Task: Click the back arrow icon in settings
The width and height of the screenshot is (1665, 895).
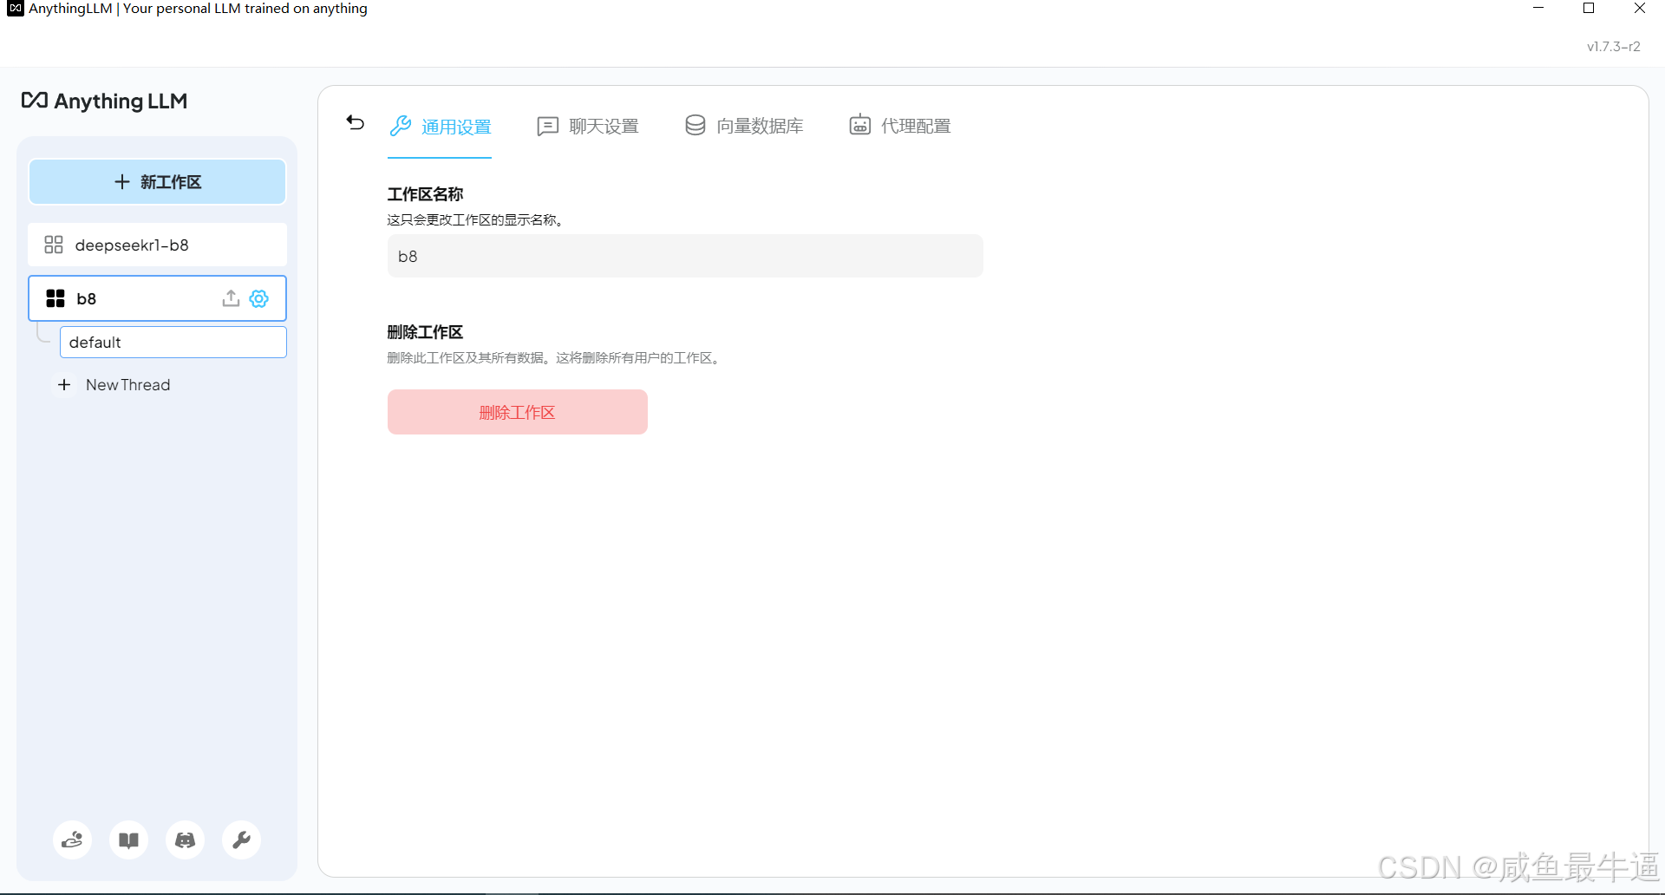Action: coord(355,122)
